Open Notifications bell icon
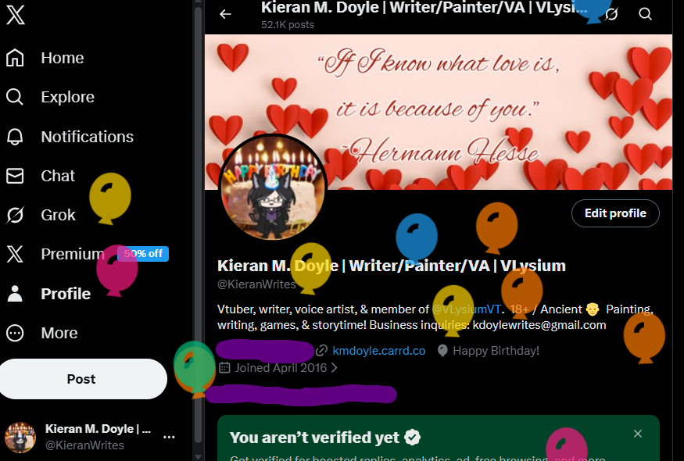The width and height of the screenshot is (684, 461). tap(15, 137)
